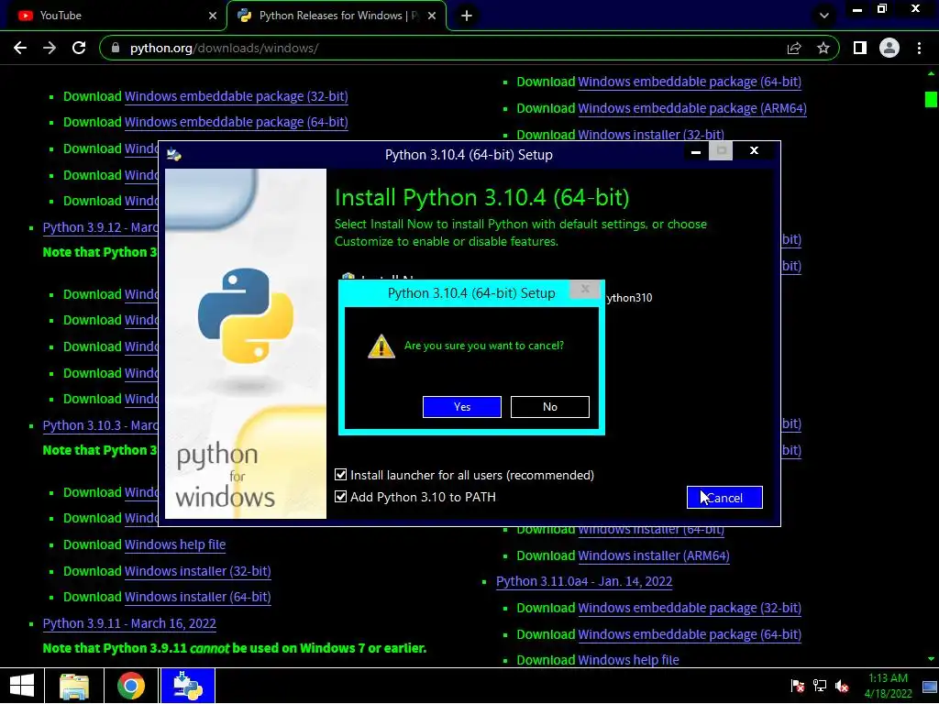Open the browser side panel
Viewport: 939px width, 704px height.
pyautogui.click(x=860, y=48)
